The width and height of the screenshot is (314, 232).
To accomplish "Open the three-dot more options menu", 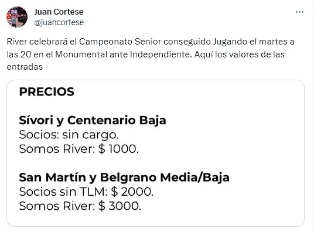I will click(x=299, y=12).
